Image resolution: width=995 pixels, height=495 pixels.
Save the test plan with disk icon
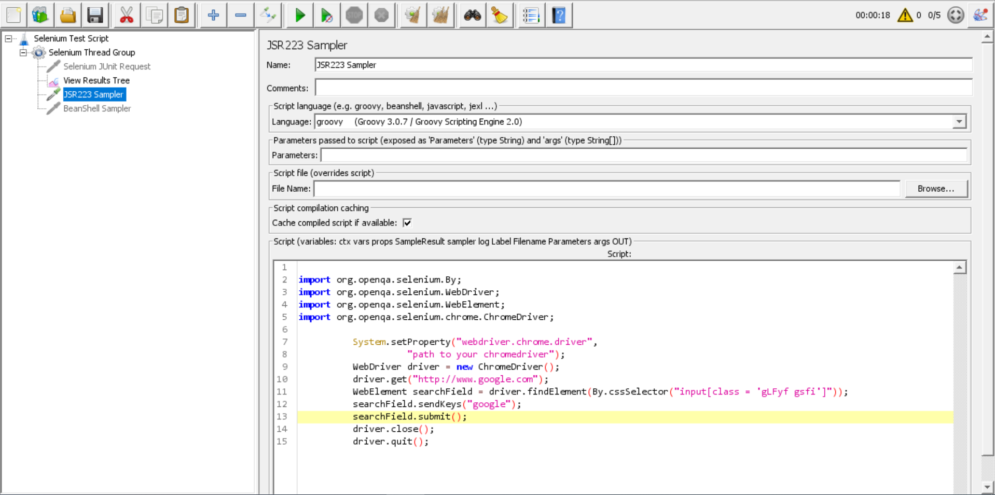pyautogui.click(x=95, y=15)
